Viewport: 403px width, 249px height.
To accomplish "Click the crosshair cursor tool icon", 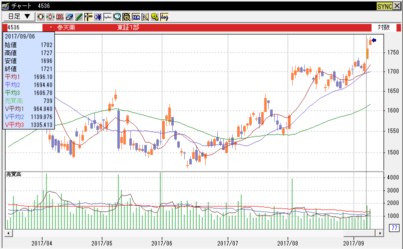I will click(88, 16).
